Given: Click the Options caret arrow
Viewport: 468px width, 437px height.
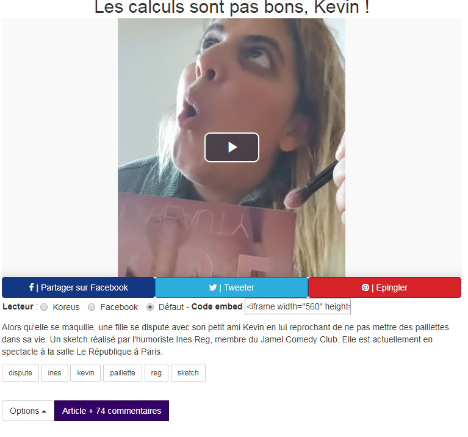Looking at the screenshot, I should (x=44, y=411).
